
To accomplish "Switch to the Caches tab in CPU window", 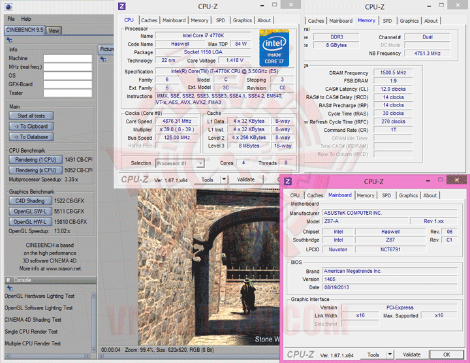I will (x=149, y=20).
